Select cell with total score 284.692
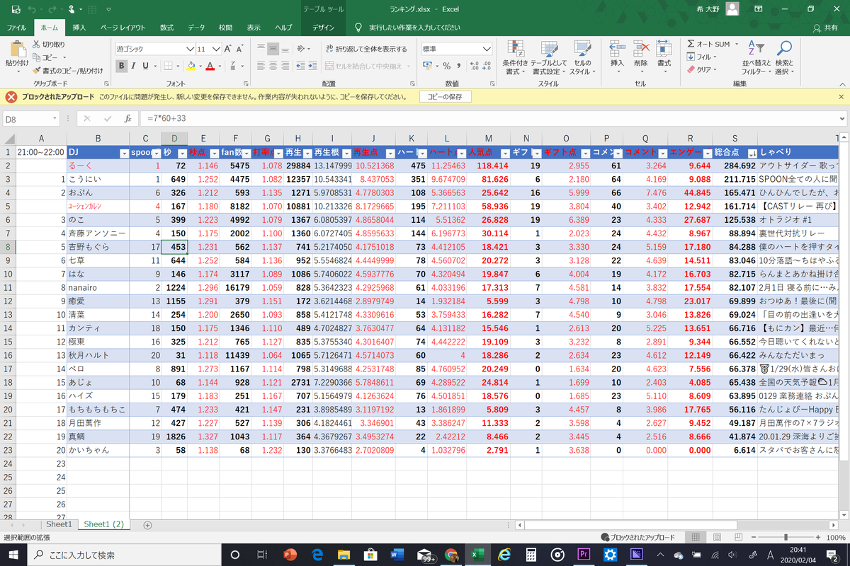Viewport: 850px width, 566px height. 735,166
